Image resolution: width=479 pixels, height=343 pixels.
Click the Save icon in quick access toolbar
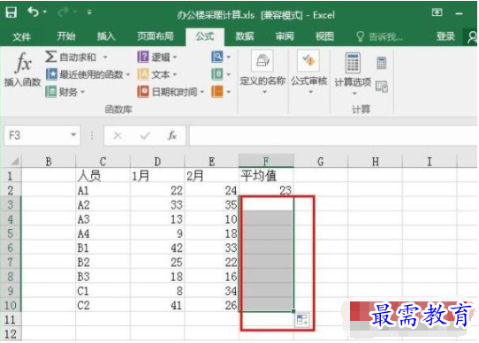point(11,12)
